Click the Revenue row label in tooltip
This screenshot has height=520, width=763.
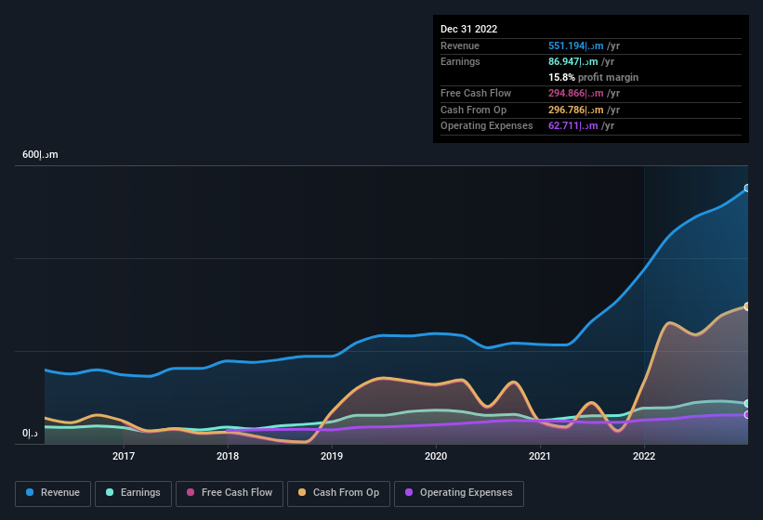click(460, 45)
